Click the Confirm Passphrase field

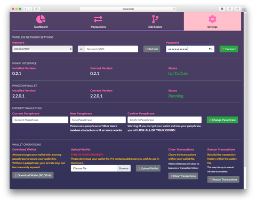point(164,120)
